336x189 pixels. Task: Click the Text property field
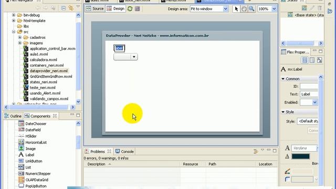(x=309, y=94)
